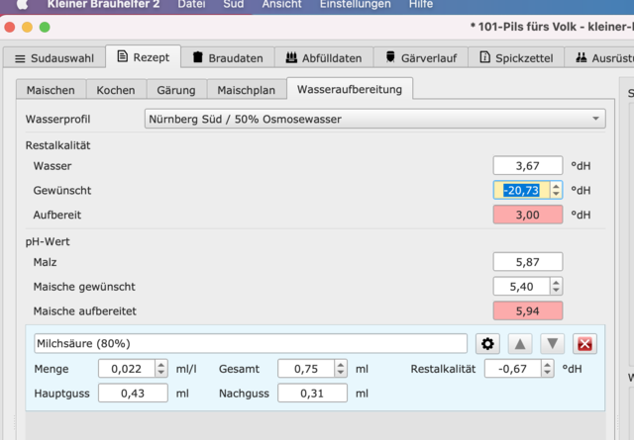This screenshot has width=634, height=440.
Task: Open the Spickzettel tab
Action: coord(516,58)
